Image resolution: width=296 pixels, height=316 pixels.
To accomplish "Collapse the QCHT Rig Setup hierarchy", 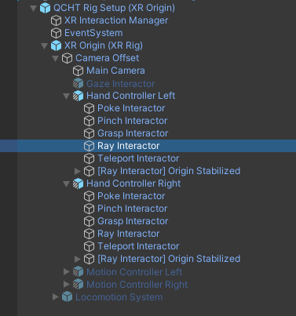I will click(x=33, y=8).
